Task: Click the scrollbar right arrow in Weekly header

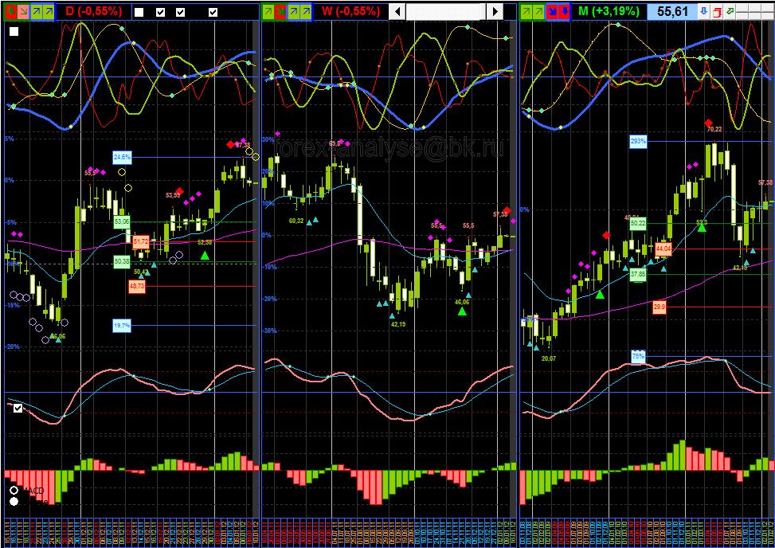Action: (495, 11)
